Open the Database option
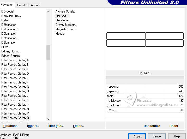The image size is (187, 139). [x=10, y=126]
